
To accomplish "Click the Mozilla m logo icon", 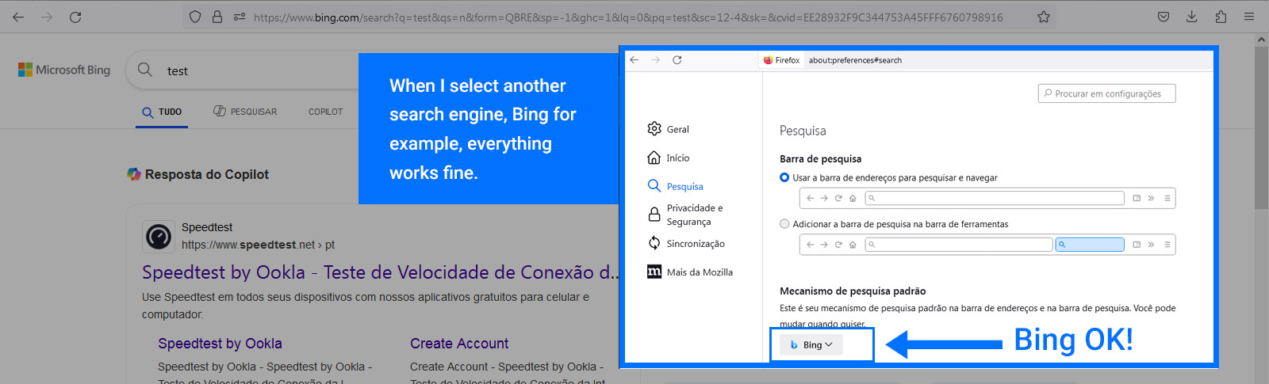I will 654,272.
